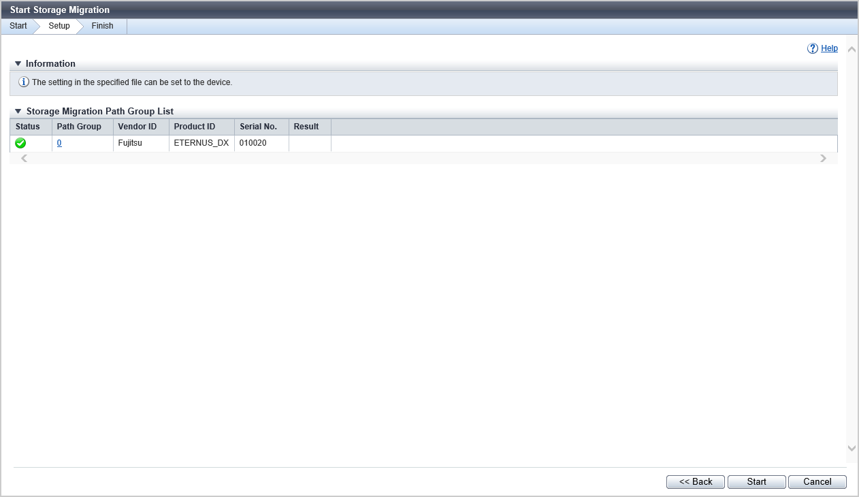Open the Help link
Screen dimensions: 859x497
(x=829, y=48)
